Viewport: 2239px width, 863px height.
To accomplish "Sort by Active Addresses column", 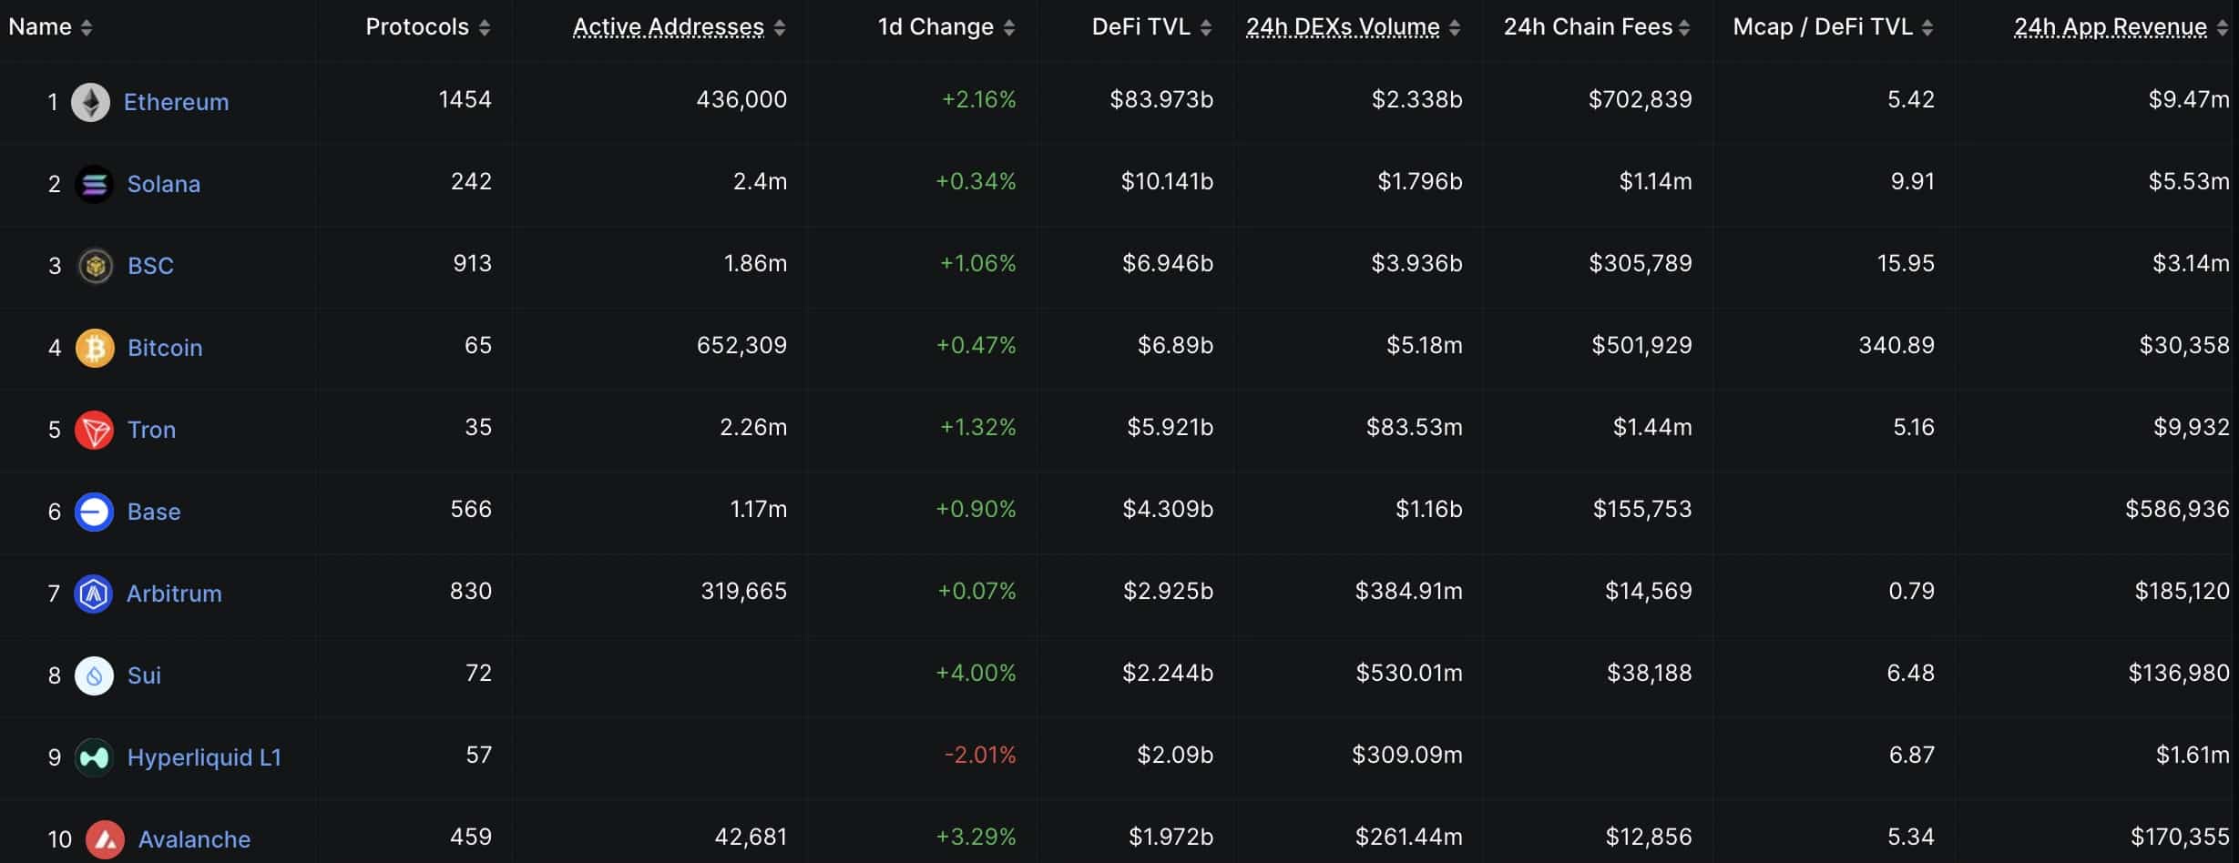I will (667, 26).
